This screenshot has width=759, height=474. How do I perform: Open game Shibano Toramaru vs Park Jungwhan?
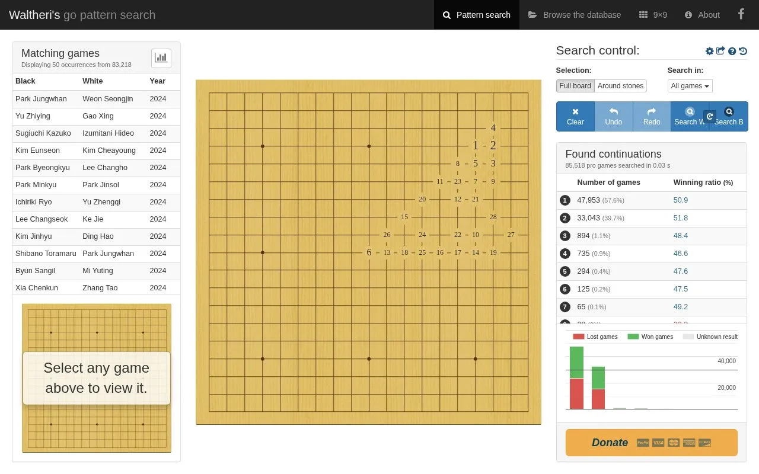[96, 254]
